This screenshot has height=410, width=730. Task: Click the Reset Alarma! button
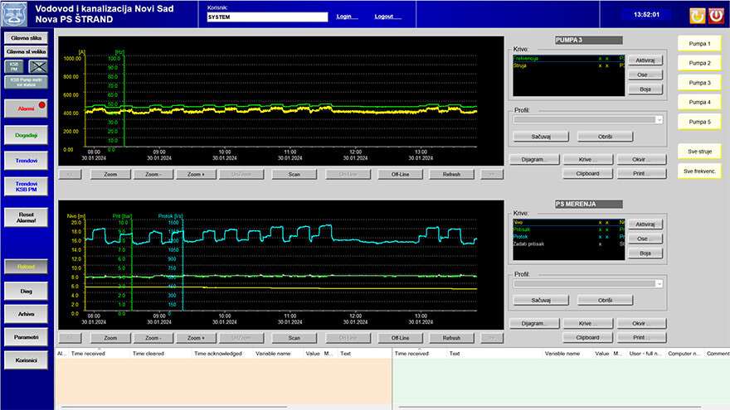26,218
